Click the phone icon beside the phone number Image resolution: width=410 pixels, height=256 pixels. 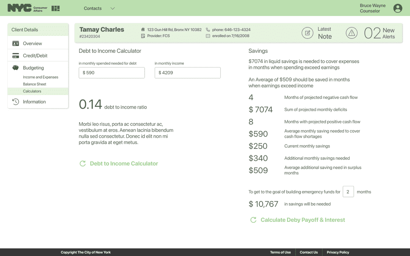(x=208, y=30)
